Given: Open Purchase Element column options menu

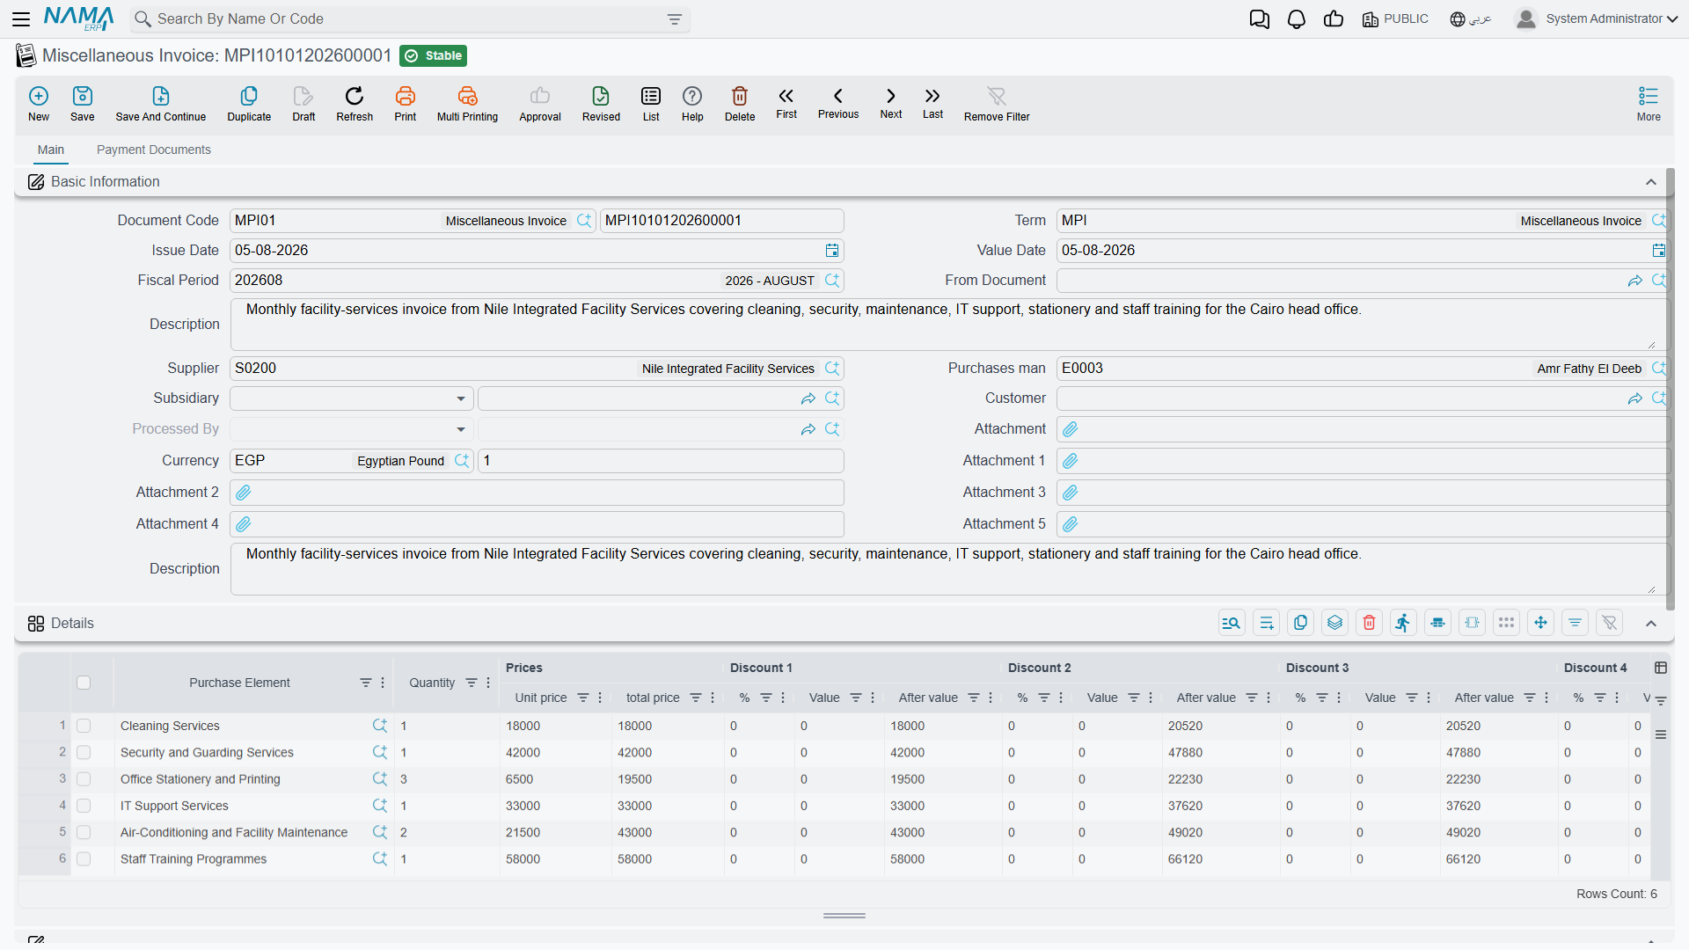Looking at the screenshot, I should [x=383, y=683].
